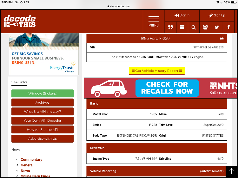Select the VIN value 1FTHX26L8GKA83820

coord(208,47)
